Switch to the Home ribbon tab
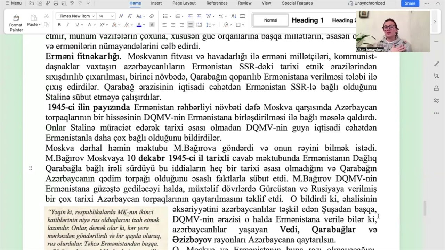 point(135,3)
